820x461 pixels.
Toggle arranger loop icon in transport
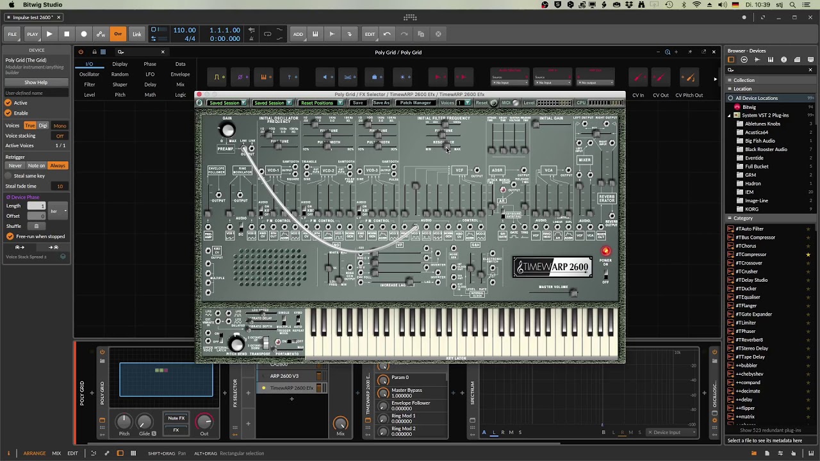click(x=268, y=34)
